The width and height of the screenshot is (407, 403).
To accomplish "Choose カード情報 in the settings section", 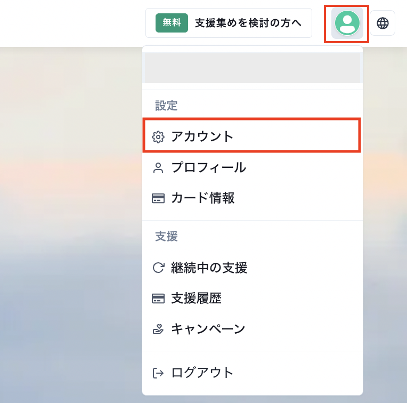I will (202, 199).
